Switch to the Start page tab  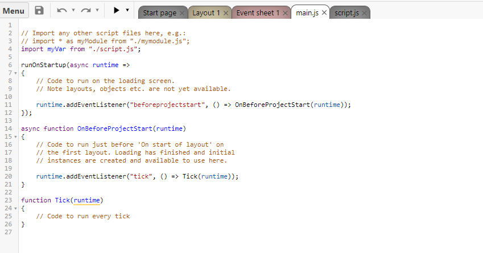click(x=159, y=13)
